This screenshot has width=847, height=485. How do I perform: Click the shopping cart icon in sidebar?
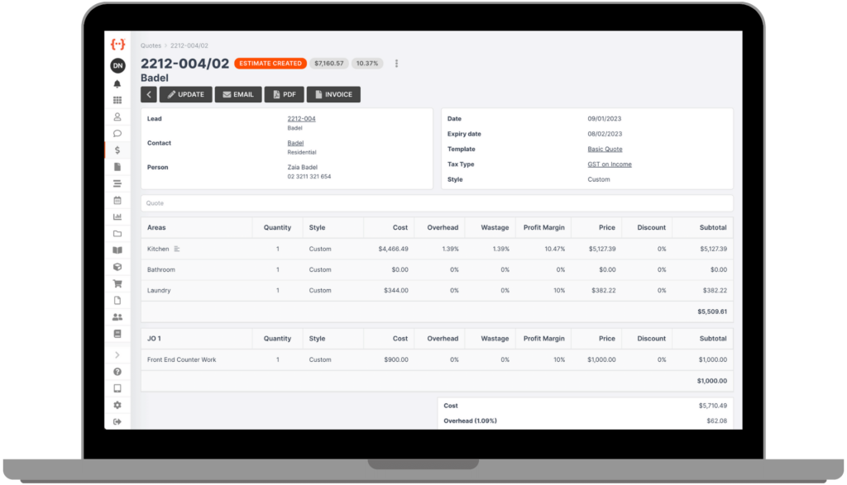tap(117, 283)
